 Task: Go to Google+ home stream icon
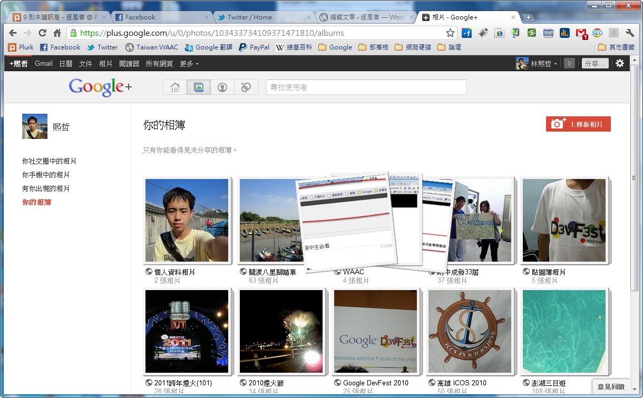[175, 87]
